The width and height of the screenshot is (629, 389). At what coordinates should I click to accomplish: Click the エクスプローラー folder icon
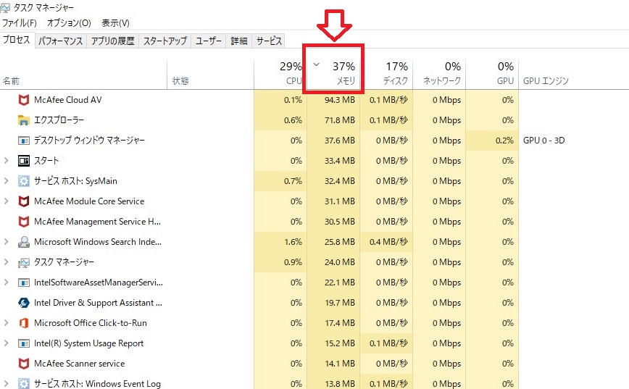pyautogui.click(x=24, y=120)
